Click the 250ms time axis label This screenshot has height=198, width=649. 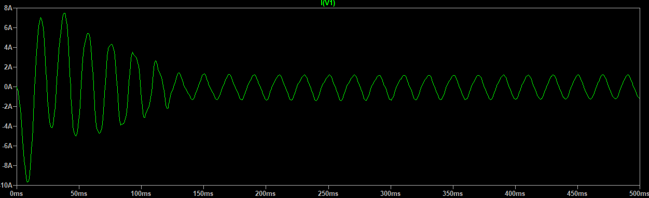pyautogui.click(x=327, y=193)
